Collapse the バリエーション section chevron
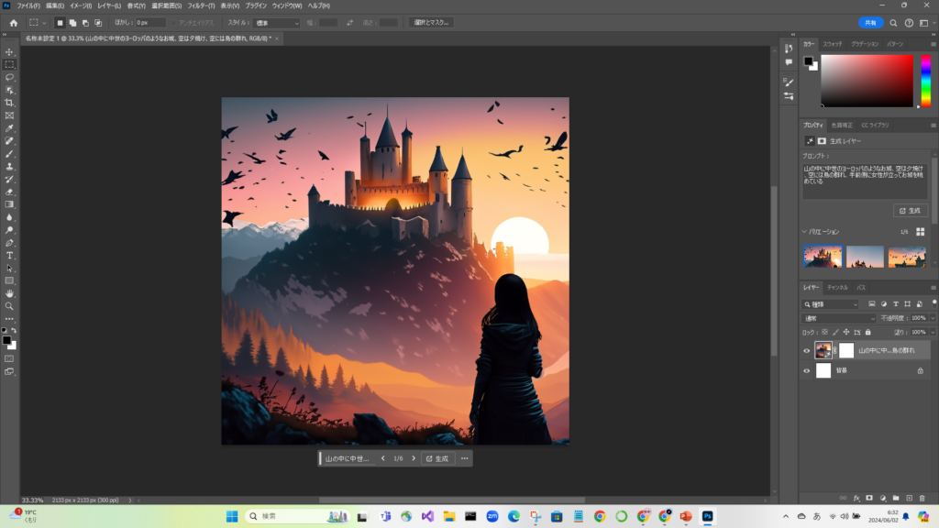This screenshot has width=939, height=528. (805, 232)
